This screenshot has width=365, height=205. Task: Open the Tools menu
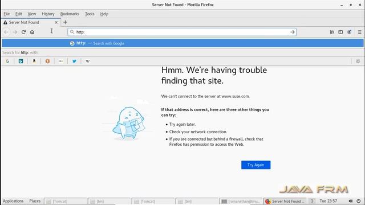[90, 14]
